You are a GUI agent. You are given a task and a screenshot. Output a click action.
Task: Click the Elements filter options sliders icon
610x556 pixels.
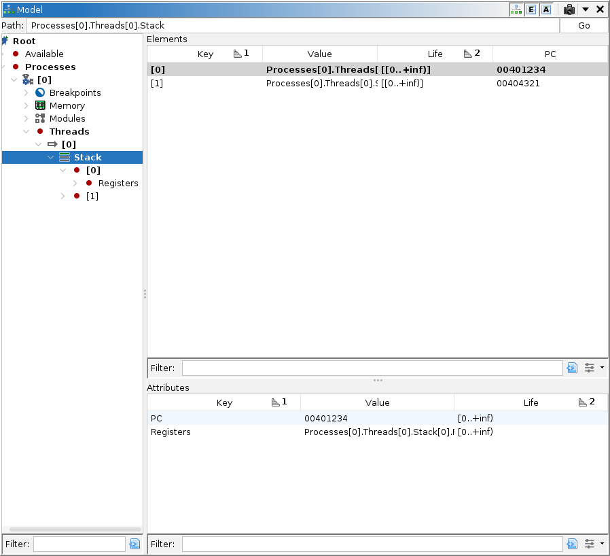tap(590, 368)
